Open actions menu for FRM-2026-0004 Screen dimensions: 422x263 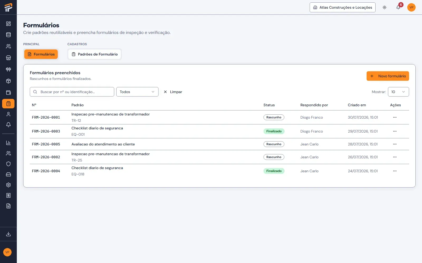395,171
